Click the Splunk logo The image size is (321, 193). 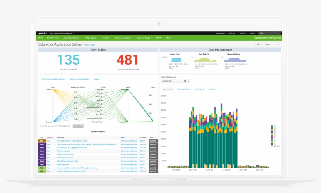pos(43,33)
